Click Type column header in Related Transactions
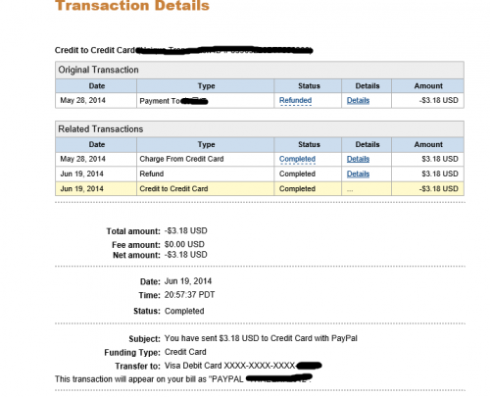The image size is (490, 397). pos(206,144)
